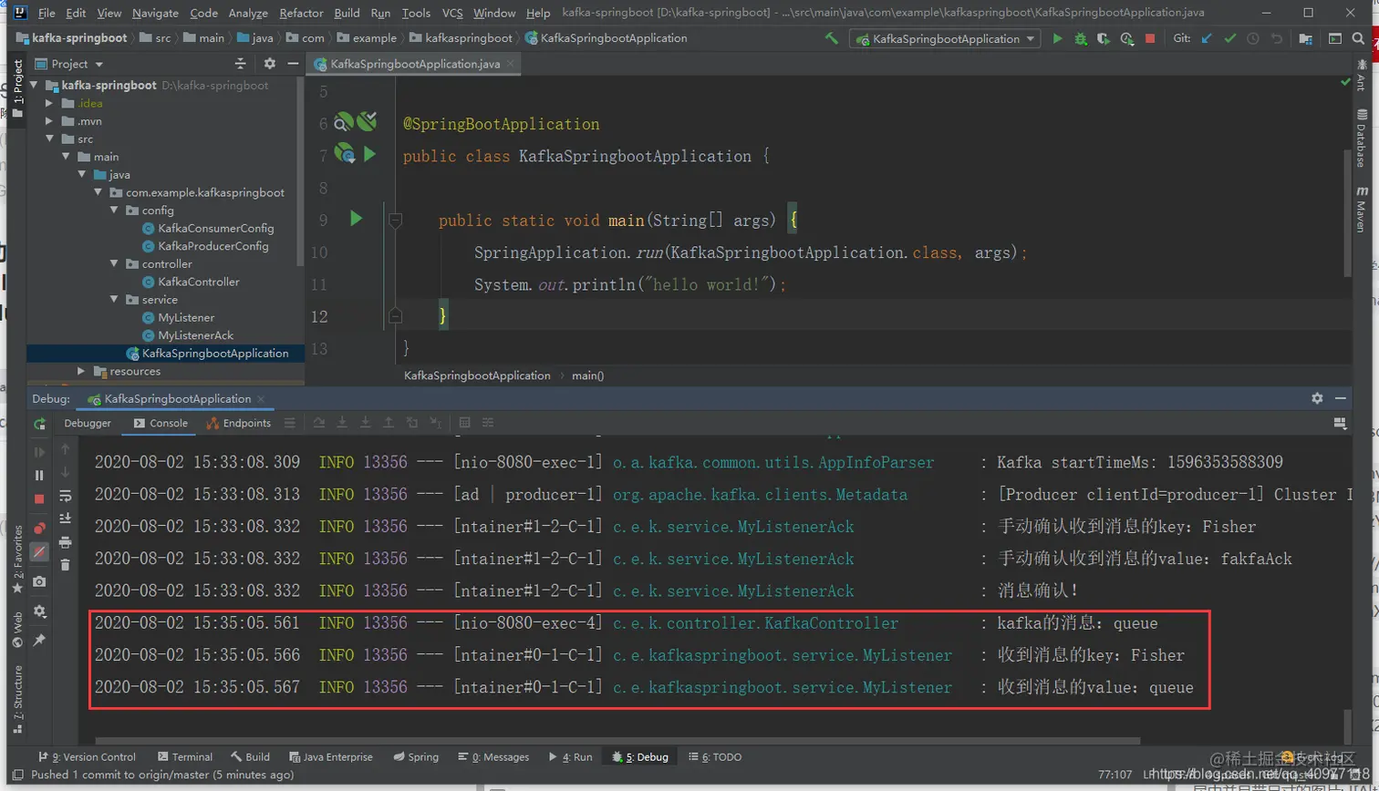The image size is (1379, 791).
Task: Show Git history using the clock icon
Action: point(1253,38)
